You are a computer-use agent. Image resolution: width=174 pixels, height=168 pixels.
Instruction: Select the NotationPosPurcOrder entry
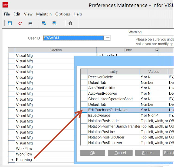[113, 137]
